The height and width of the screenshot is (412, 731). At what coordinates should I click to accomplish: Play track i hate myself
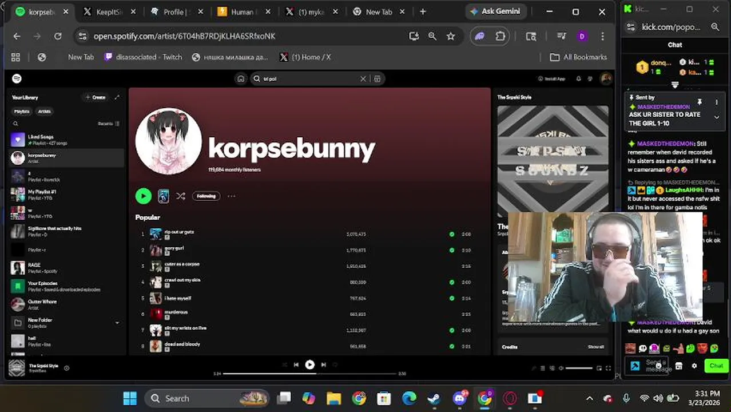click(178, 298)
